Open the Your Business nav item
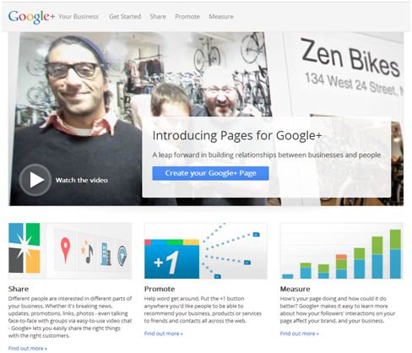The width and height of the screenshot is (412, 353). (79, 17)
